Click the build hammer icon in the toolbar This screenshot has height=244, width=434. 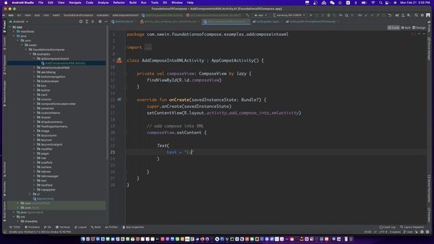[248, 15]
